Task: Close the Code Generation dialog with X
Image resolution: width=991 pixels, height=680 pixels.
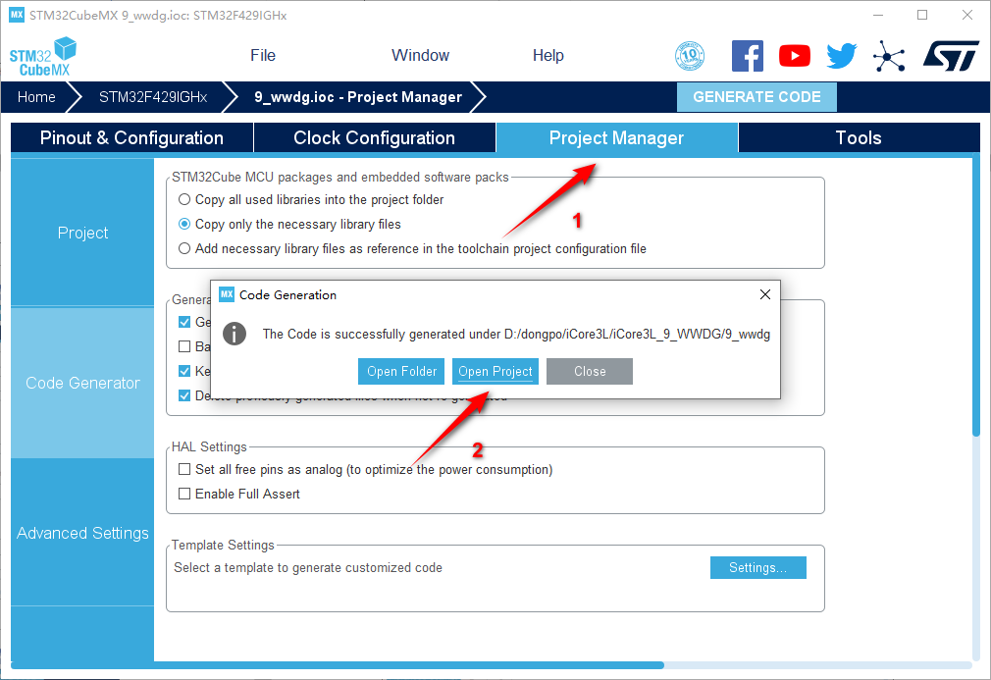Action: [x=765, y=294]
